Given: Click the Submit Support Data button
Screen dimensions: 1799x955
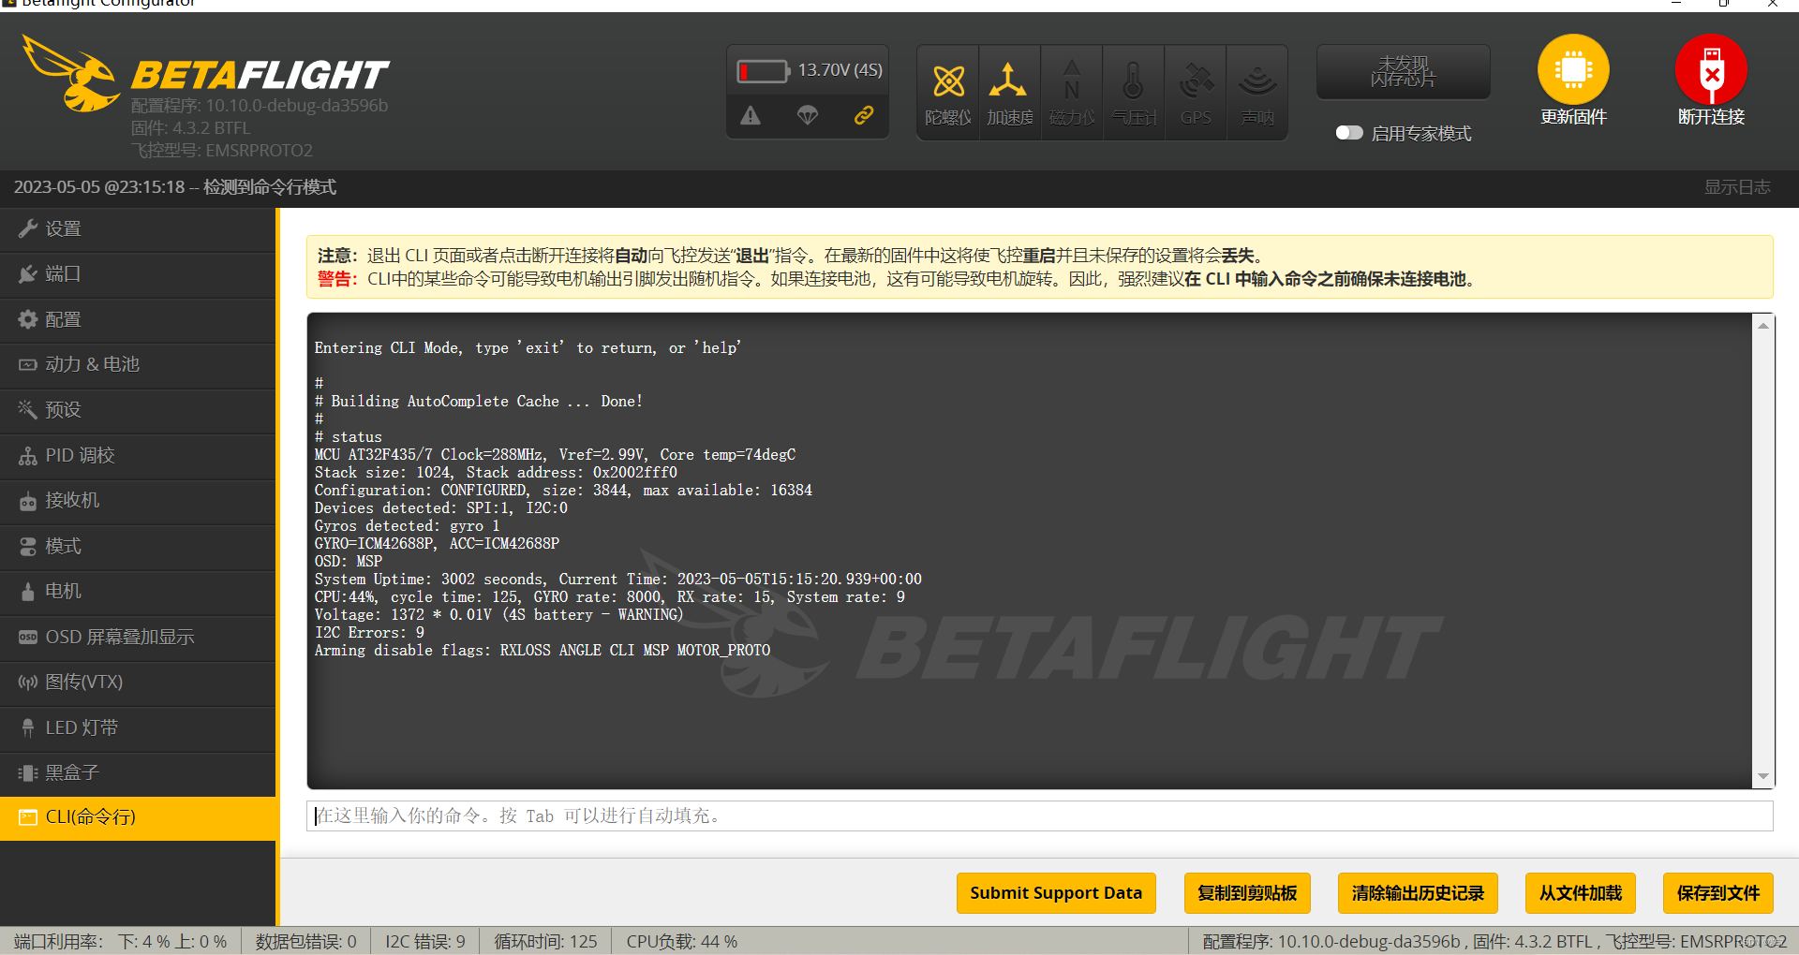Looking at the screenshot, I should click(x=1056, y=893).
